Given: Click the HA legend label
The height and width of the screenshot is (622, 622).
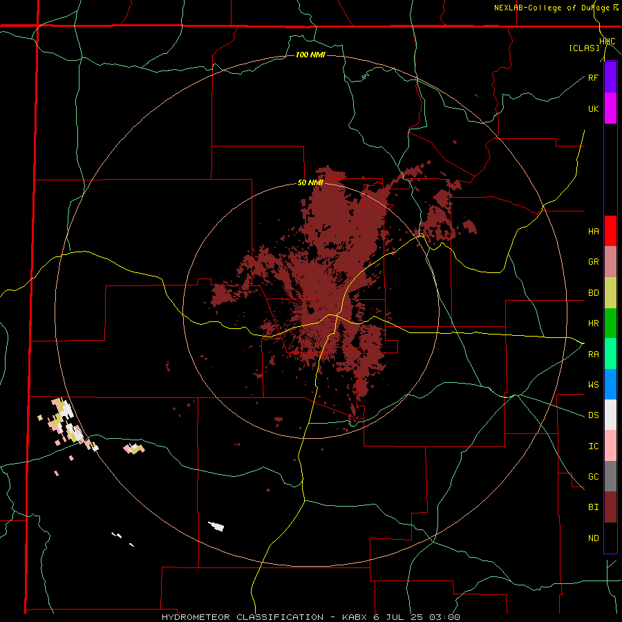Looking at the screenshot, I should pos(593,232).
